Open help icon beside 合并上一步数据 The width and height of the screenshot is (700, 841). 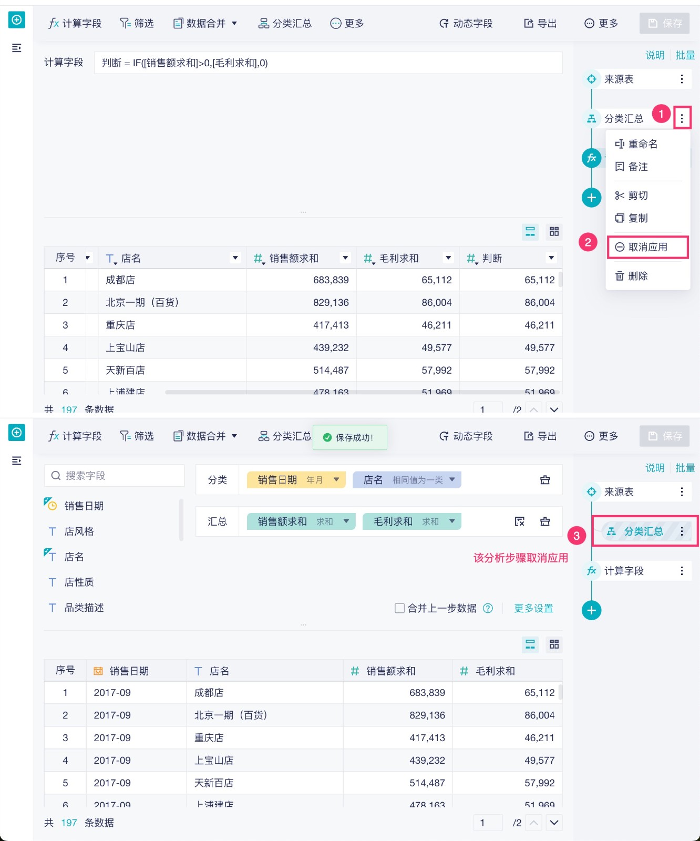(x=488, y=608)
